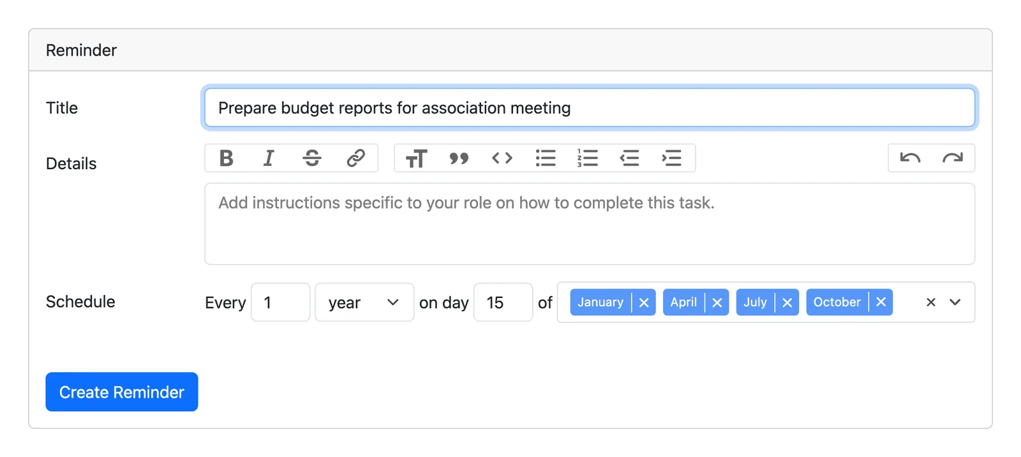Screen dimensions: 1021x457
Task: Select the October month tag
Action: 837,303
